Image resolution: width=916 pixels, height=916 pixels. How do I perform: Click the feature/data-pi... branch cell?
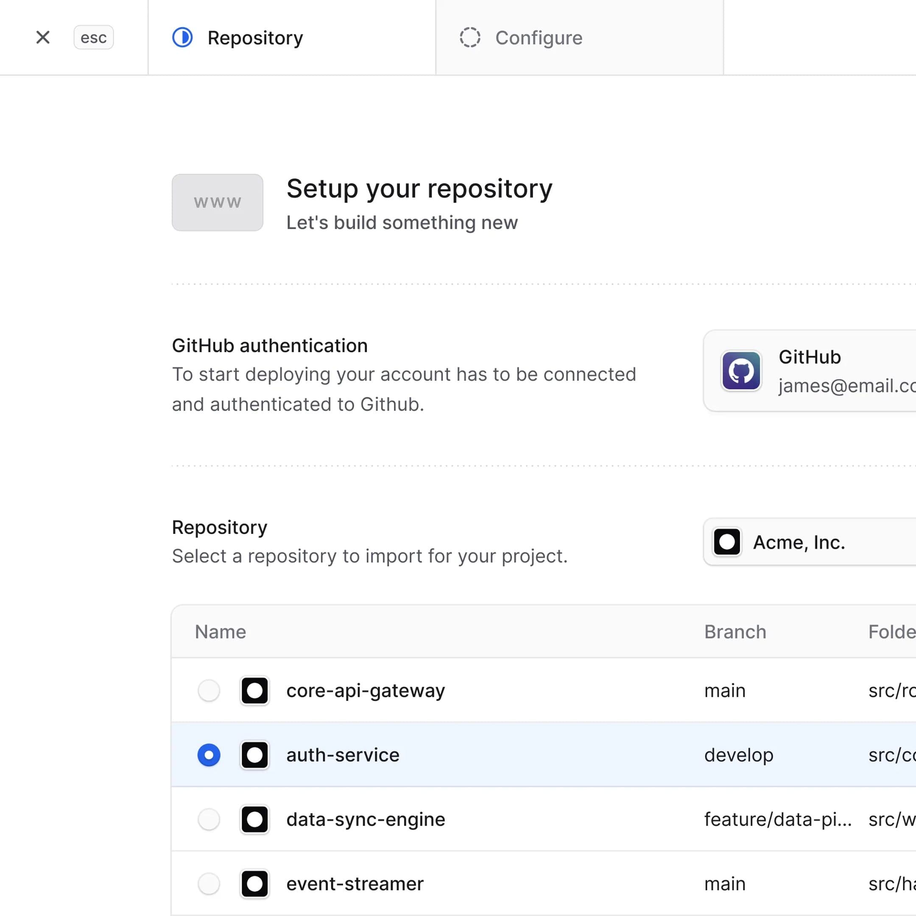pyautogui.click(x=778, y=820)
